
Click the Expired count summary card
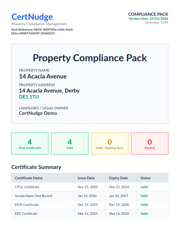pyautogui.click(x=150, y=143)
